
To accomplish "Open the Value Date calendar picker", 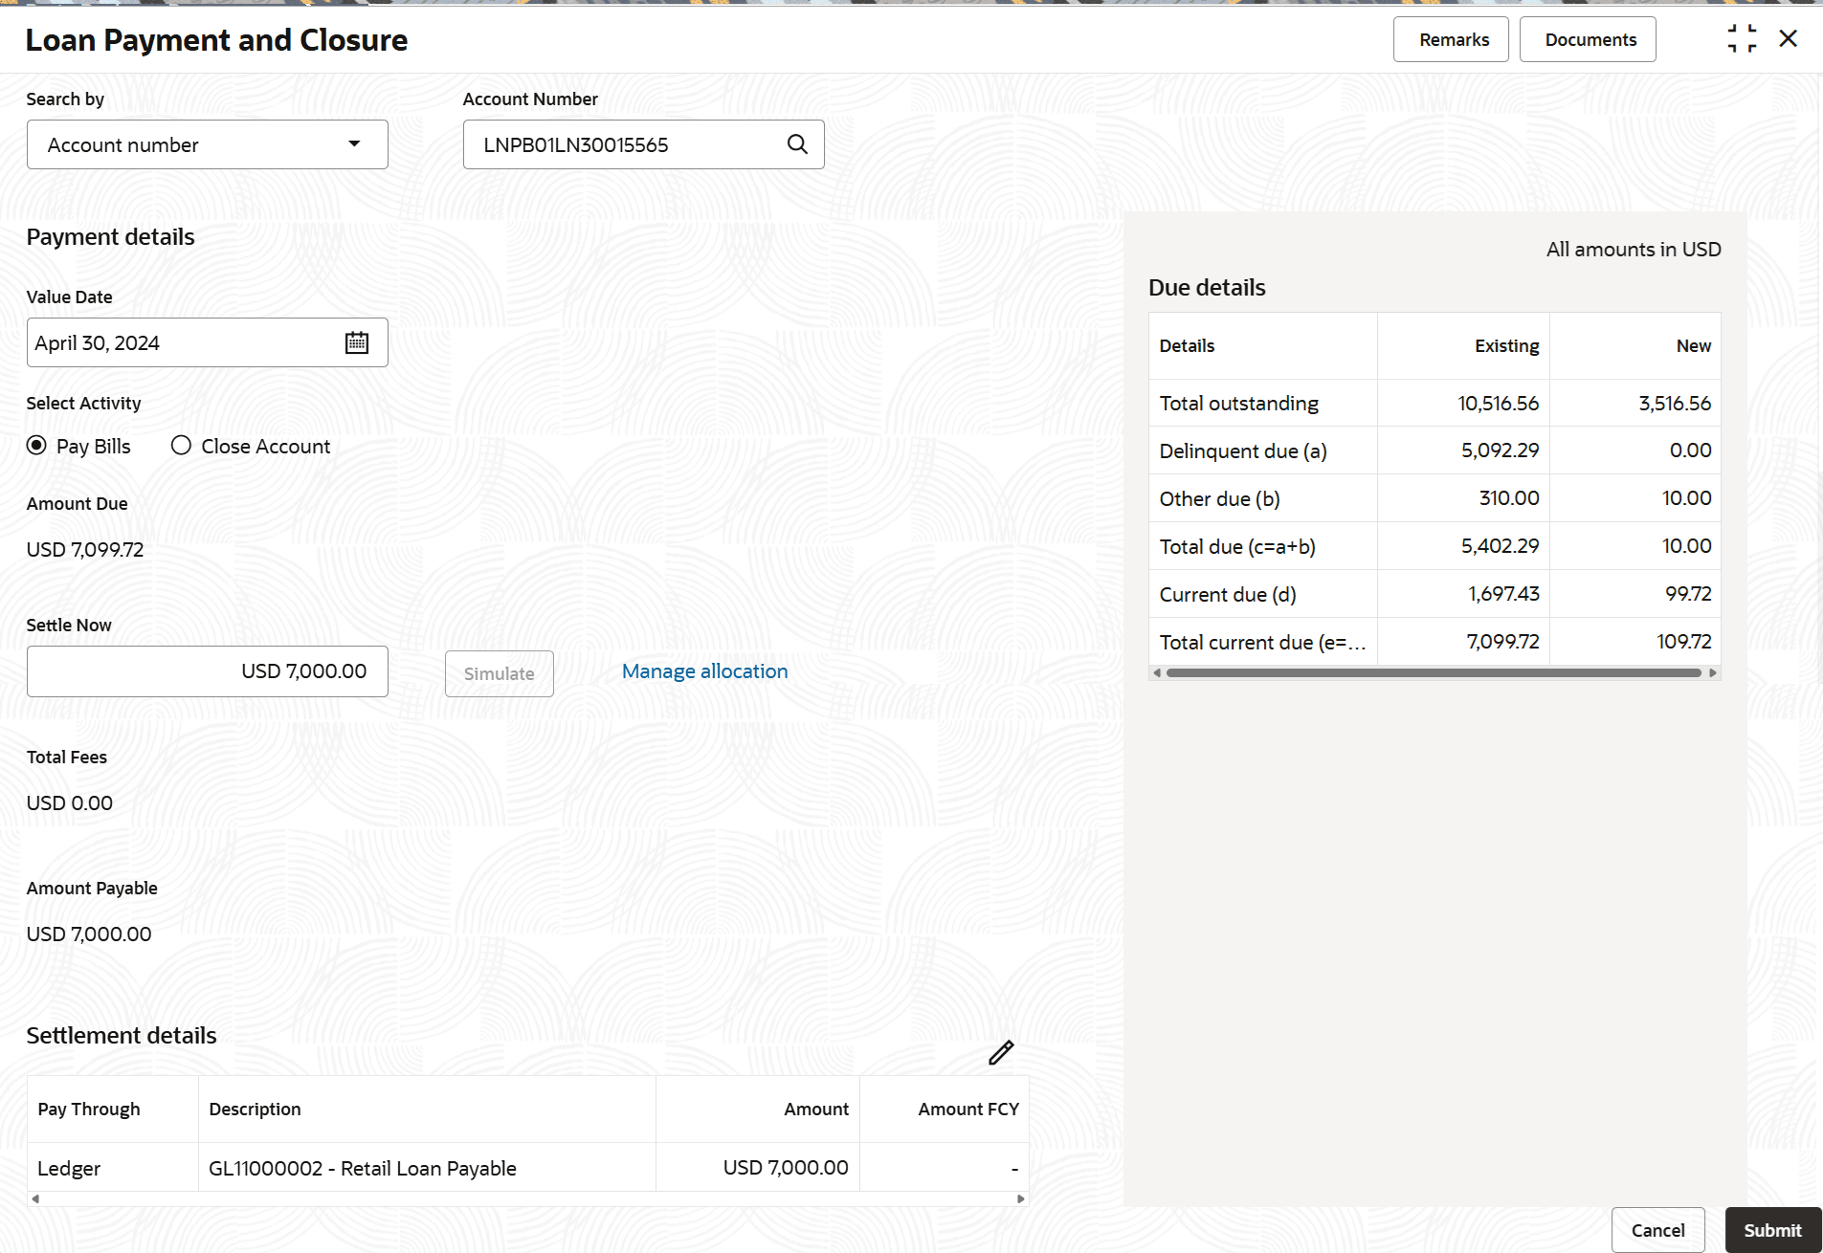I will 357,342.
